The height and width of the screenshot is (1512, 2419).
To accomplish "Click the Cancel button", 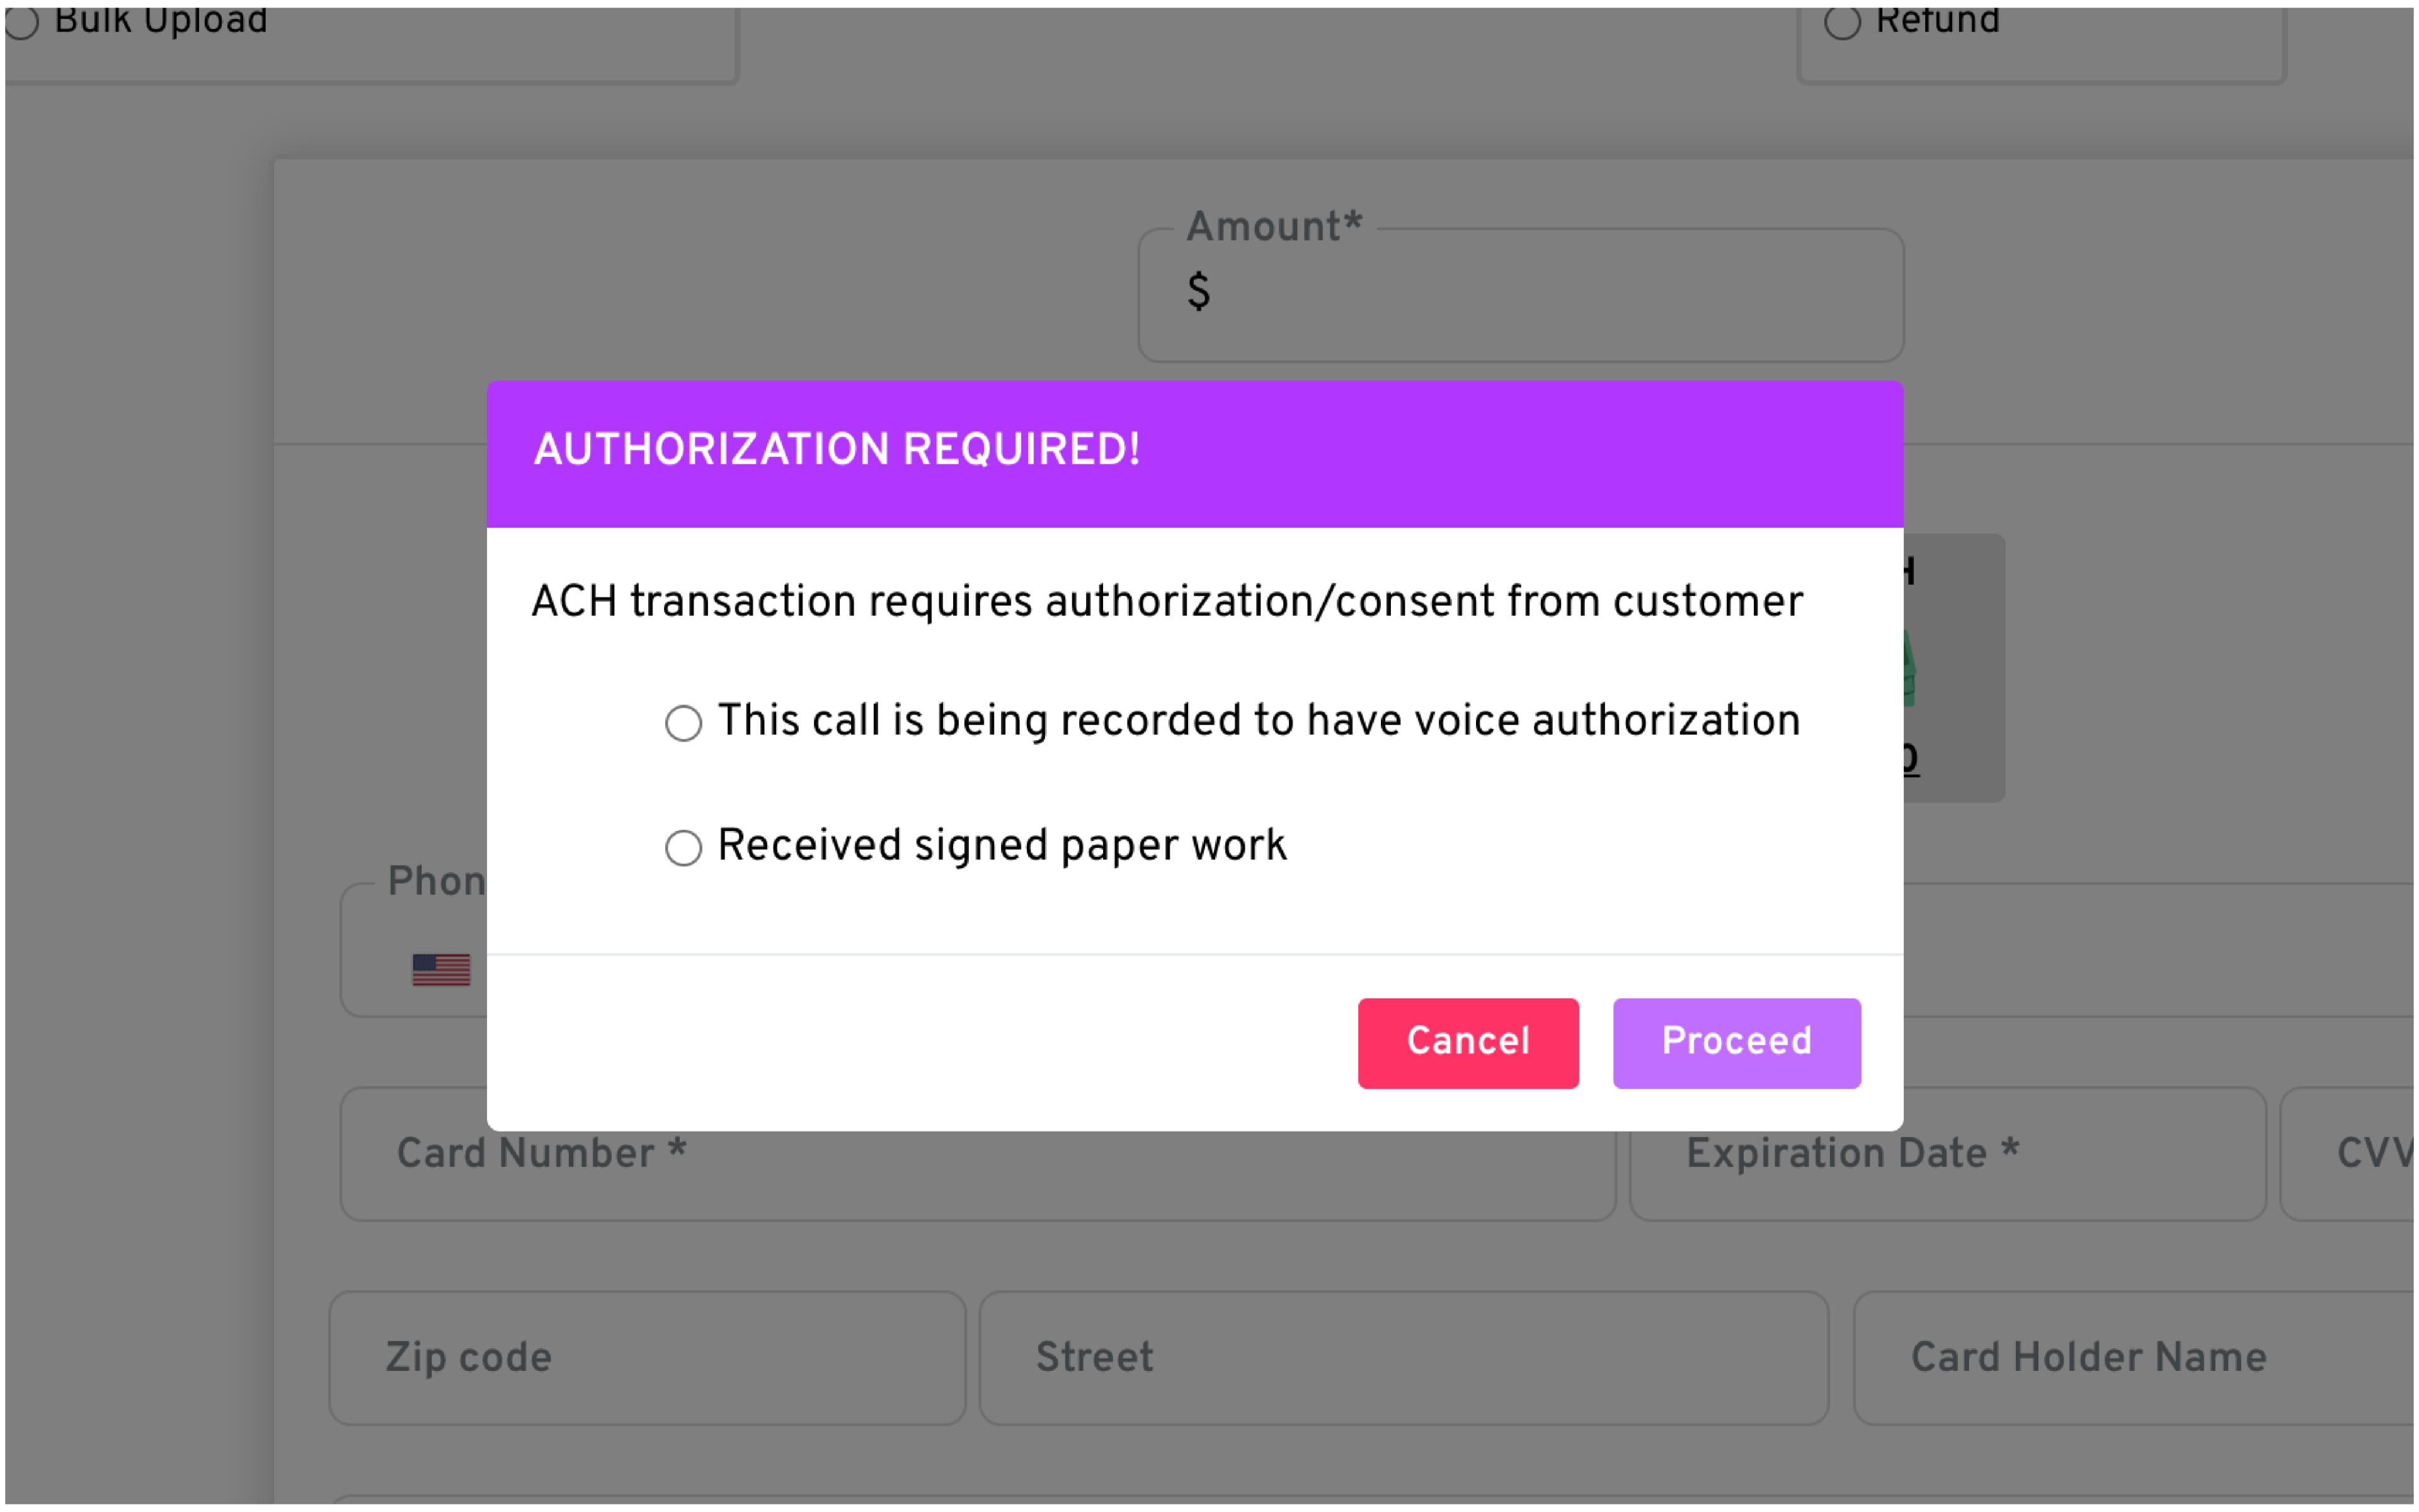I will coord(1467,1042).
